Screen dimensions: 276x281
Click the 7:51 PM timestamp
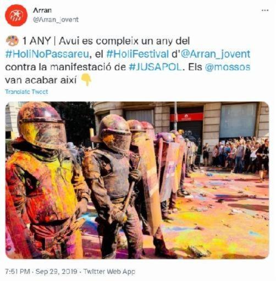click(x=18, y=271)
